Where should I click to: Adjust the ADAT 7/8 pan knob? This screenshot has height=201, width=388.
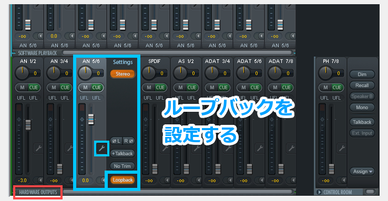(275, 72)
